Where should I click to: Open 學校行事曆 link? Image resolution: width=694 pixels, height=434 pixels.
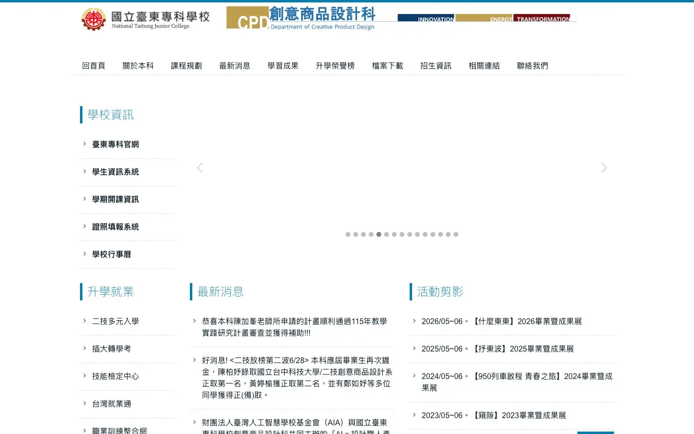click(x=111, y=254)
